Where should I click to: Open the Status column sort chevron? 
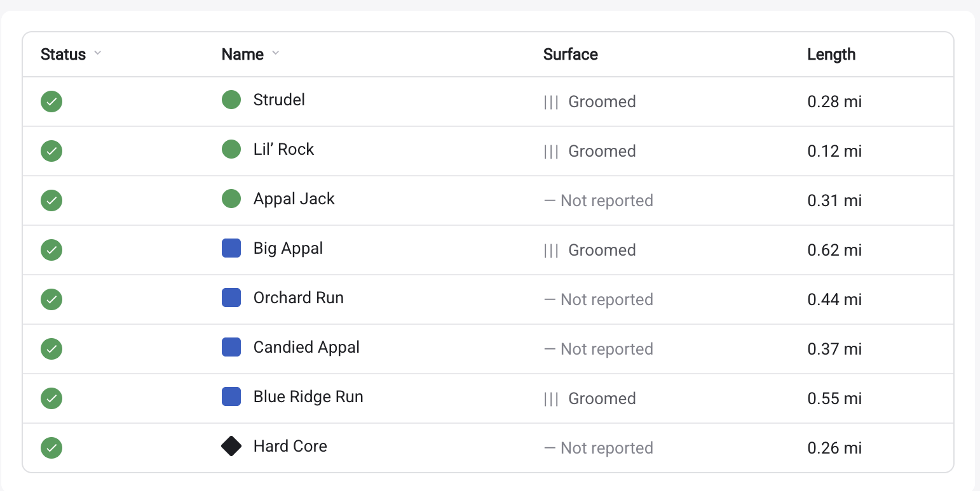tap(97, 53)
